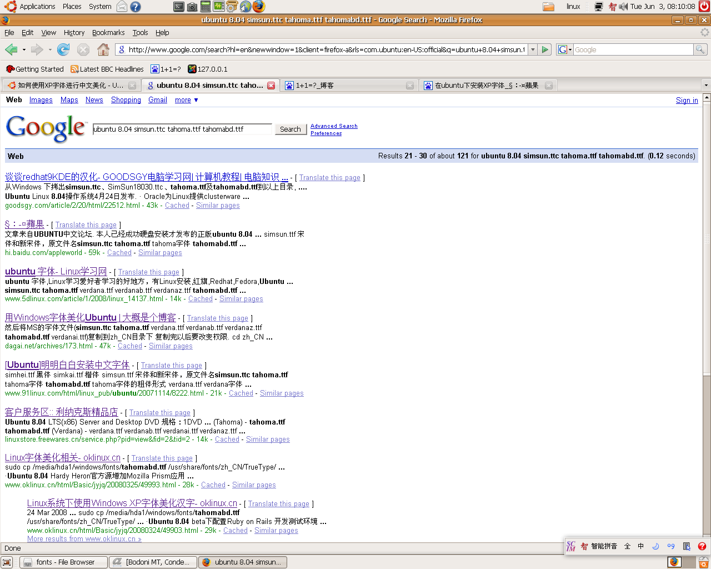Click the SCIM logo on input toolbar

571,546
